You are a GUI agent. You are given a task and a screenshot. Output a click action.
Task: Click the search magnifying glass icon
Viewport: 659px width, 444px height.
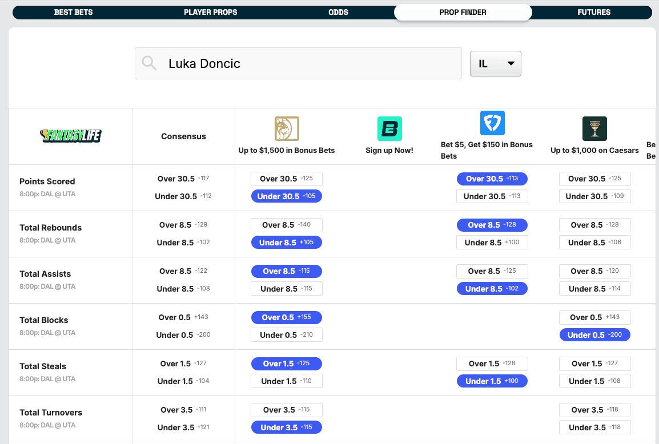[150, 63]
